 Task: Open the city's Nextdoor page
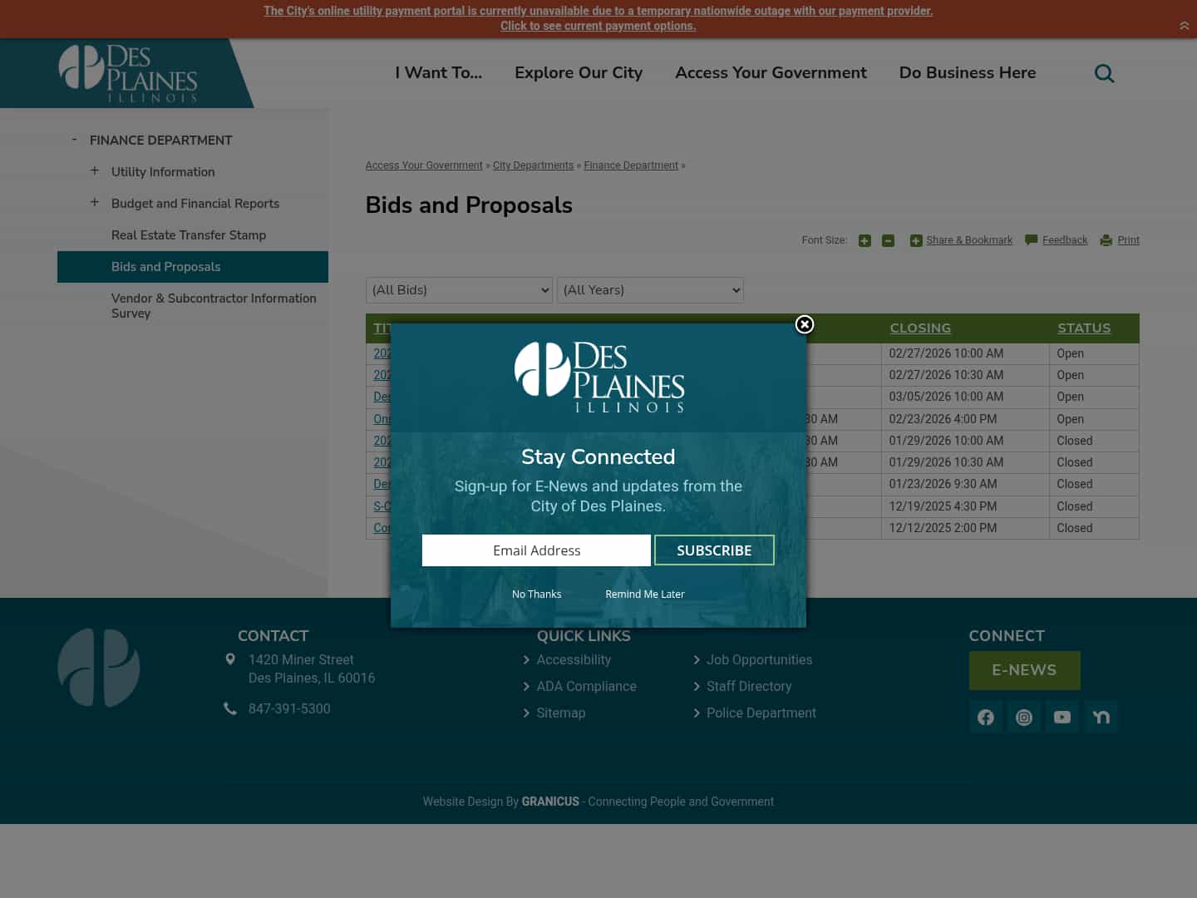click(1101, 717)
